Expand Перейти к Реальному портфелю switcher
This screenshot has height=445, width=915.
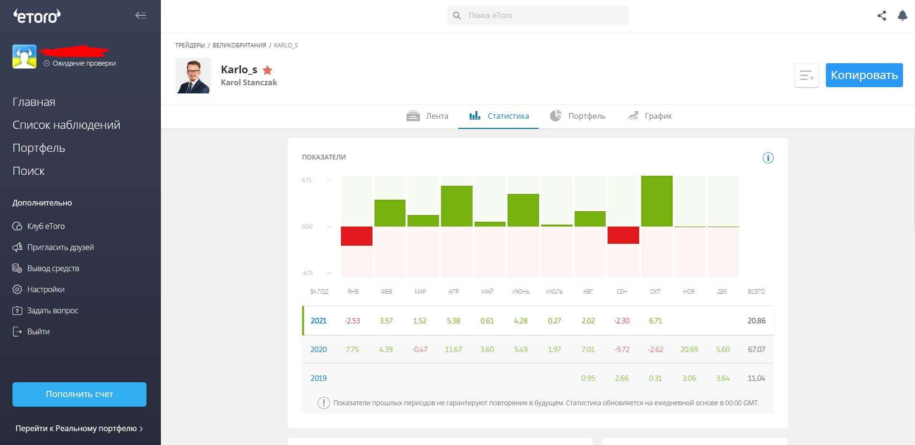(x=79, y=428)
